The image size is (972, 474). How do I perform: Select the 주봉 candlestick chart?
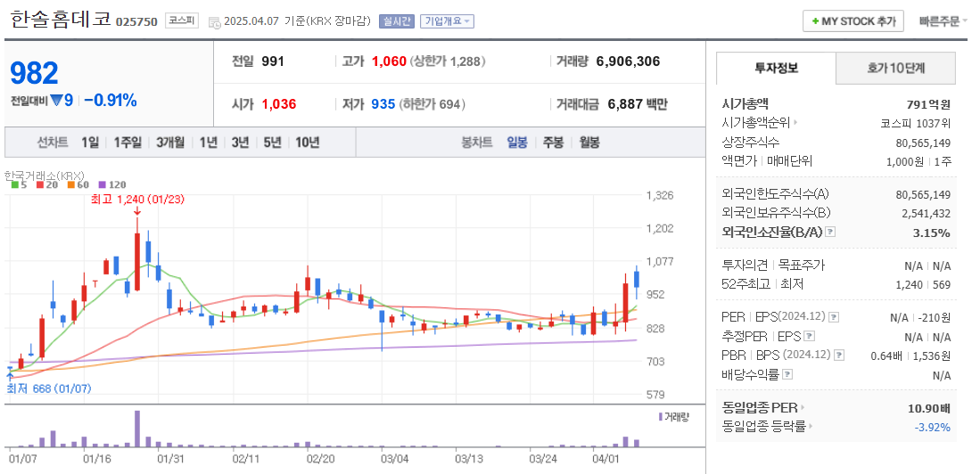[x=553, y=143]
